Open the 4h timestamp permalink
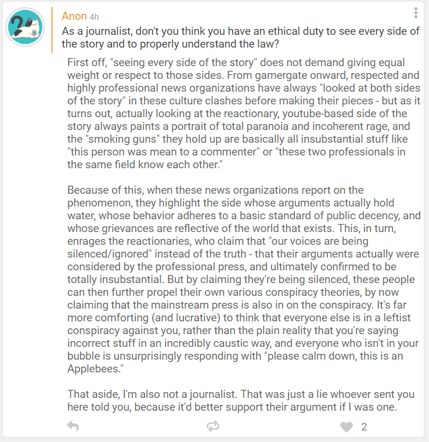This screenshot has width=429, height=442. [94, 17]
